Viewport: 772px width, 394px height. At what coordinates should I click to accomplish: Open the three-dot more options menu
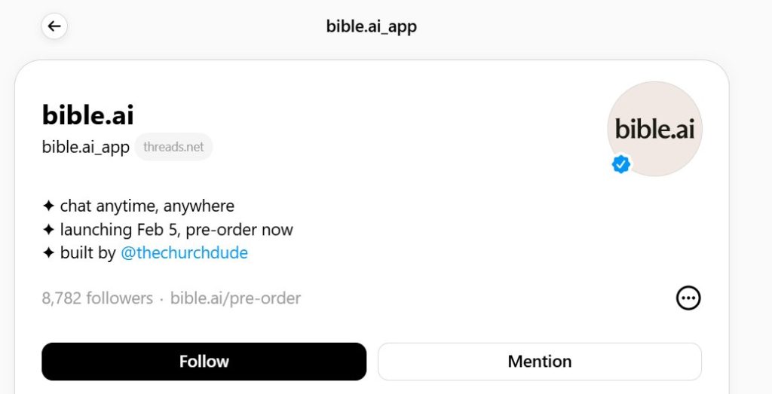click(688, 298)
